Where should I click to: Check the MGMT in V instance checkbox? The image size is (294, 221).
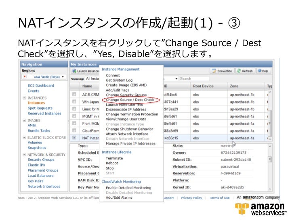click(x=74, y=116)
